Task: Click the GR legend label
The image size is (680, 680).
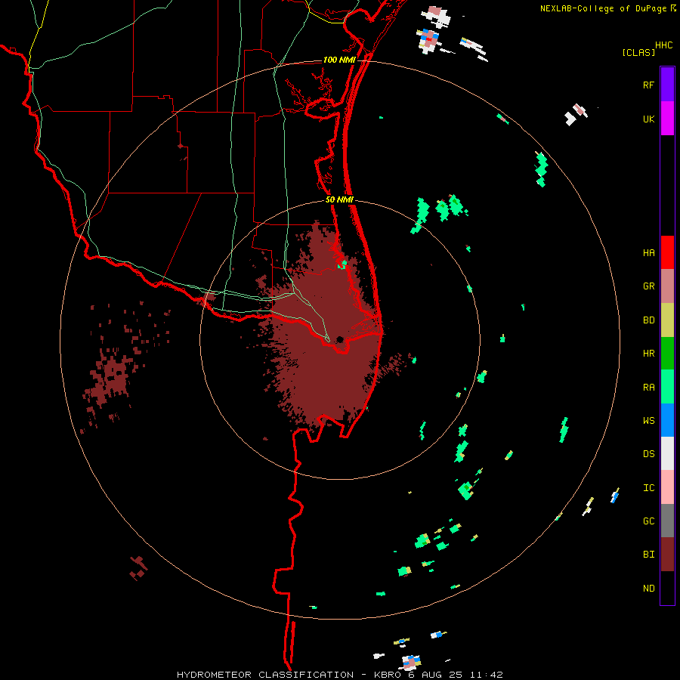Action: click(648, 286)
